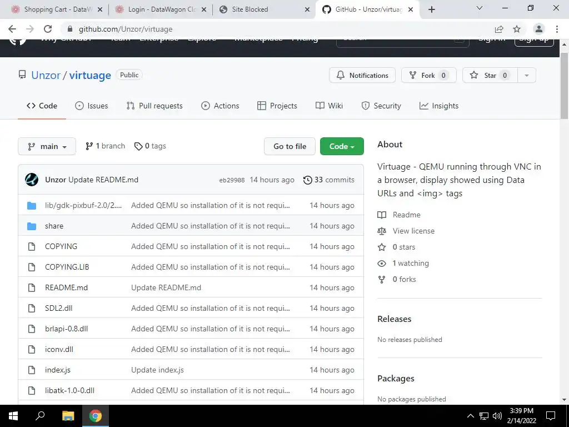Open Windows taskbar search

(40, 416)
